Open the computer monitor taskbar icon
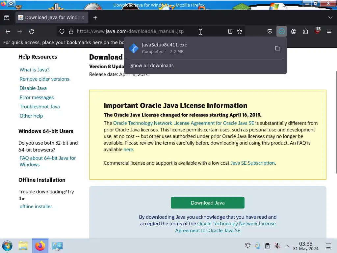Screen dimensions: 337x253 click(x=57, y=246)
